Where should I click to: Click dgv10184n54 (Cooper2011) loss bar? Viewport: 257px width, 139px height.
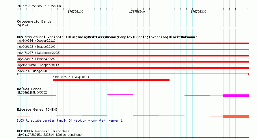[133, 68]
